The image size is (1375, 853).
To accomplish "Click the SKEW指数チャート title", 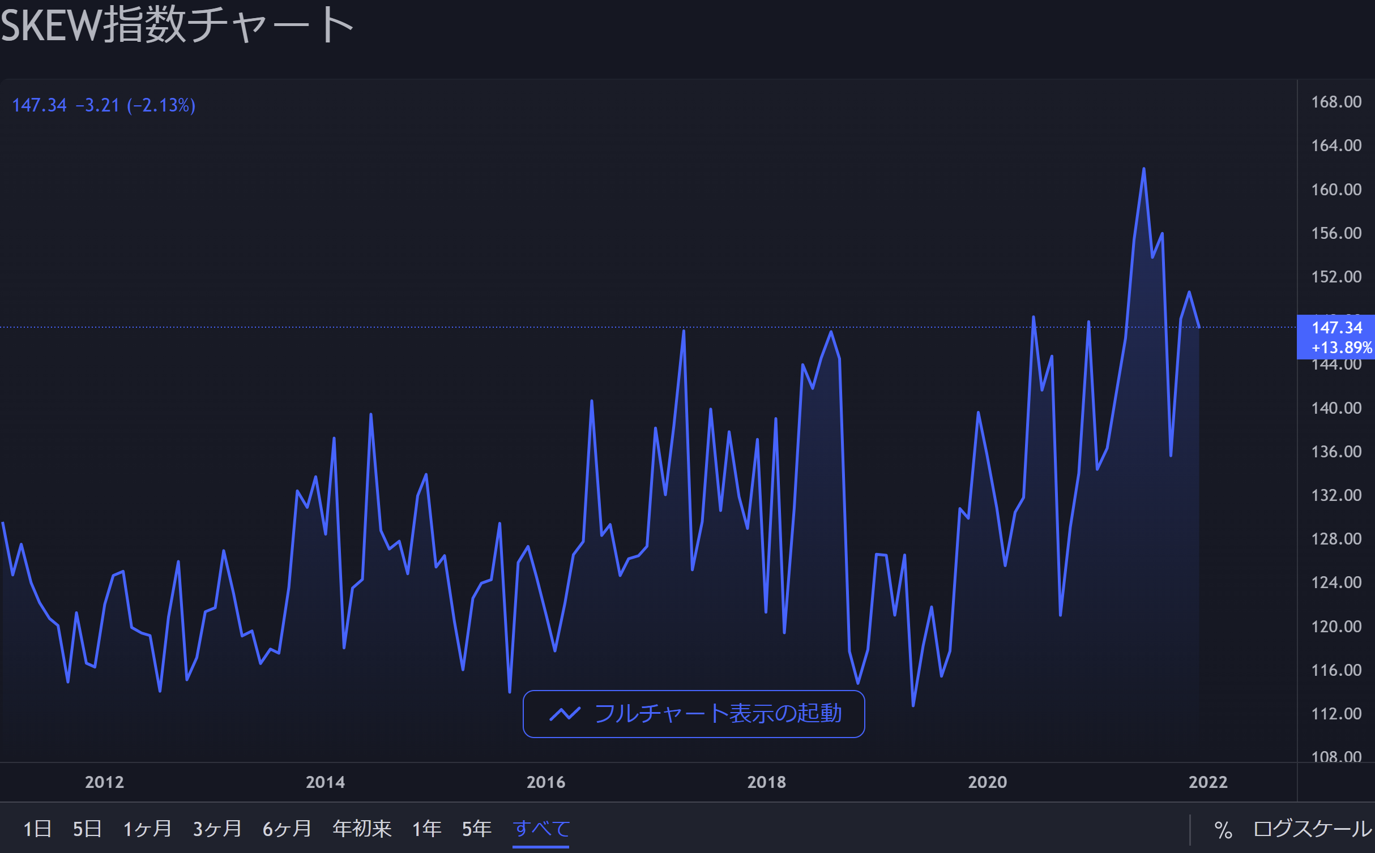I will point(177,25).
